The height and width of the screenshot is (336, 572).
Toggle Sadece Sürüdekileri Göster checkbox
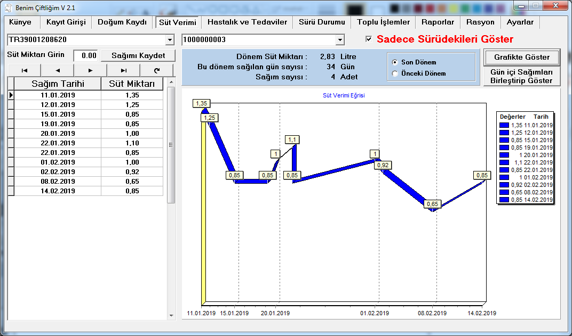click(368, 39)
